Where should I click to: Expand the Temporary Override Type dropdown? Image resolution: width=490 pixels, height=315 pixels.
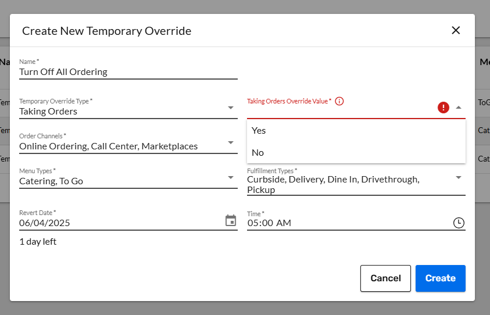(x=231, y=108)
